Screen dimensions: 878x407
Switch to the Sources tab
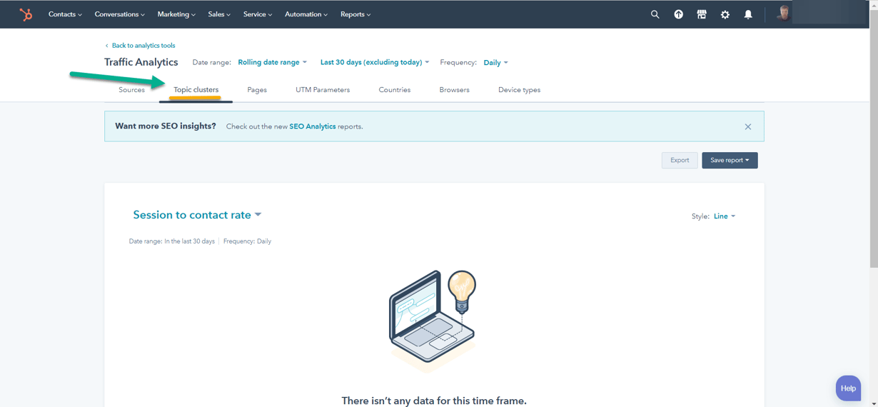(x=131, y=90)
